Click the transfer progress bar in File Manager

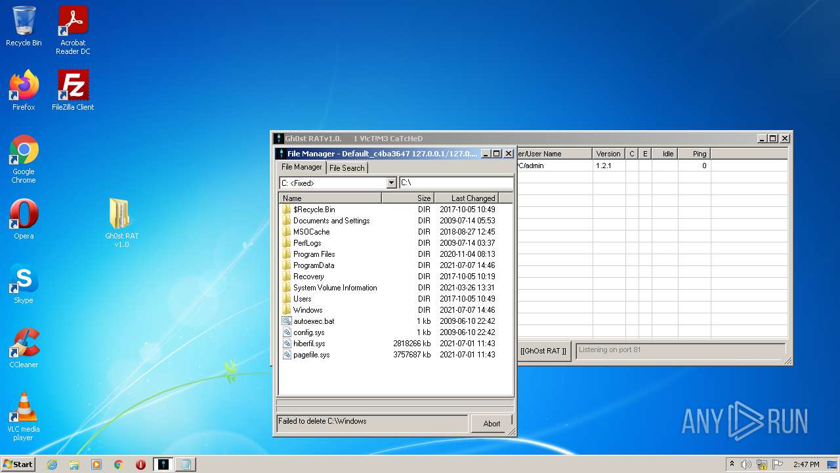click(395, 403)
